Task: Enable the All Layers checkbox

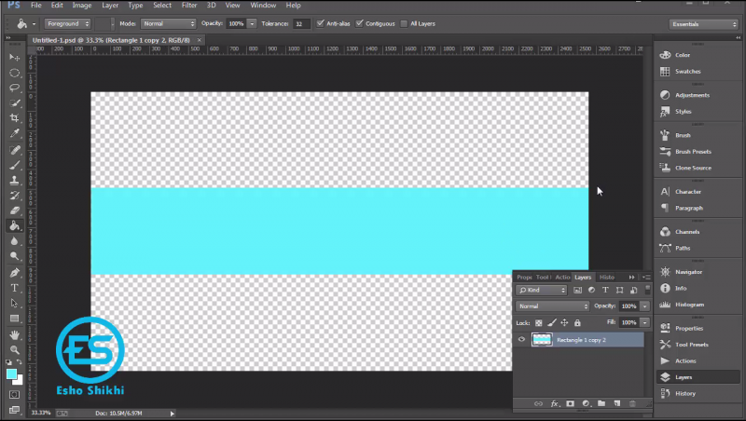Action: [x=404, y=24]
